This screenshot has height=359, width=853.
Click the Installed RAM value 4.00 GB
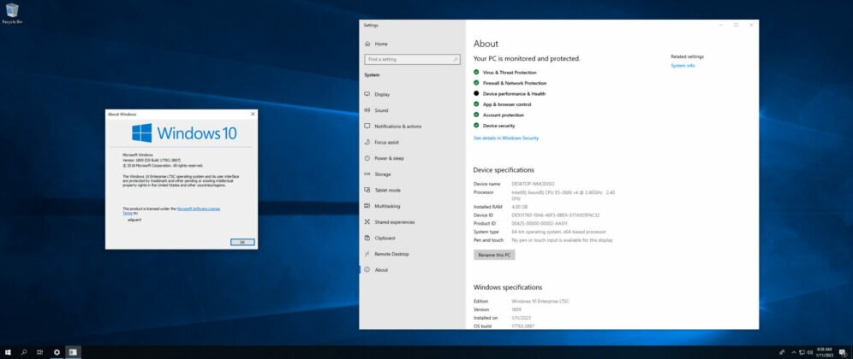(x=520, y=207)
